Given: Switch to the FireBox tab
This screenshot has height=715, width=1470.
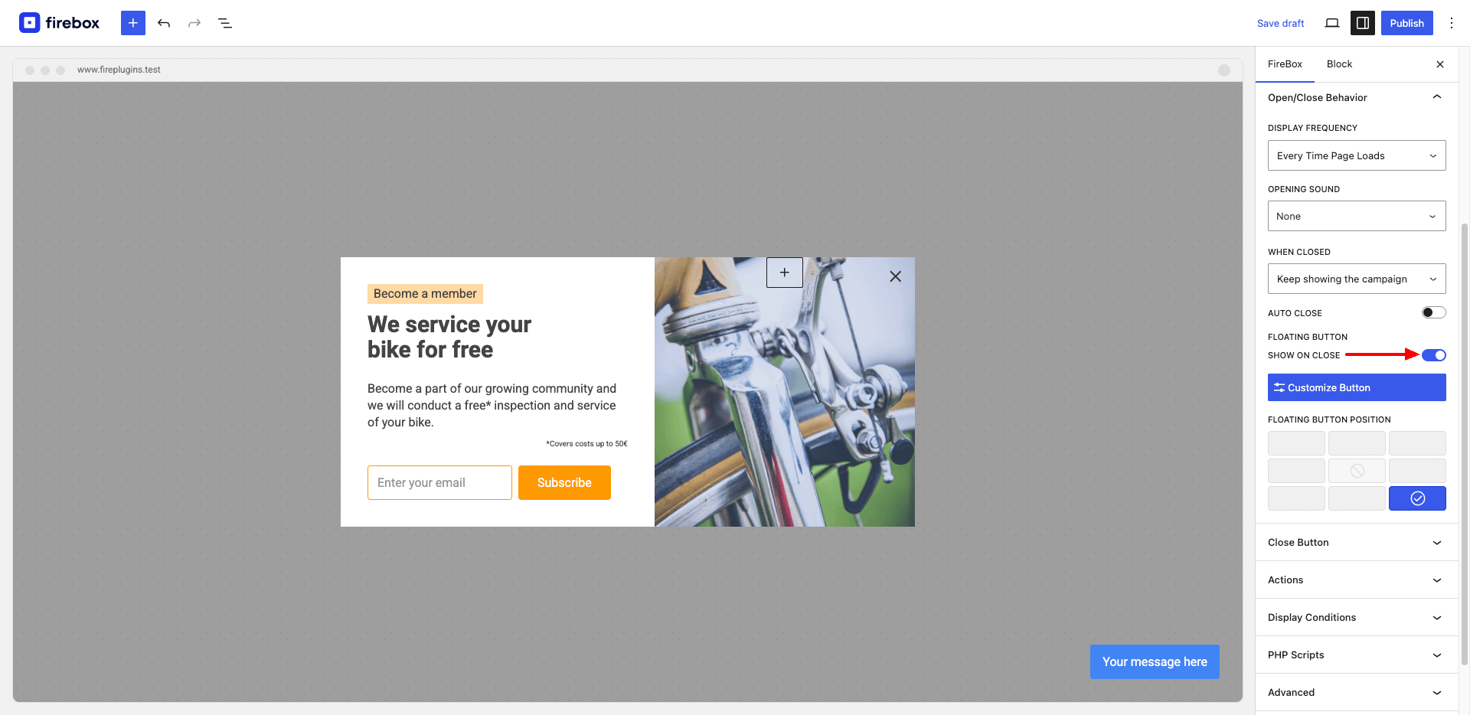Looking at the screenshot, I should pos(1285,64).
